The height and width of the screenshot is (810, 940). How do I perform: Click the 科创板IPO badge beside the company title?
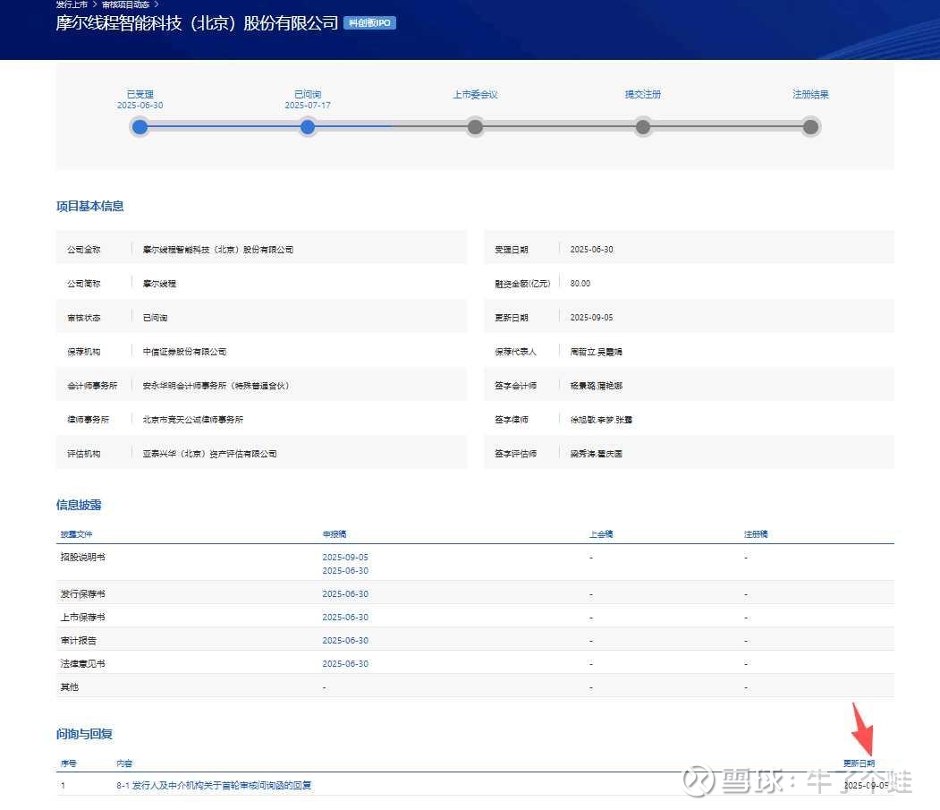click(x=369, y=22)
